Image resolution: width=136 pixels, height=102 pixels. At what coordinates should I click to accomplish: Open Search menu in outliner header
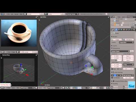[x=124, y=17]
